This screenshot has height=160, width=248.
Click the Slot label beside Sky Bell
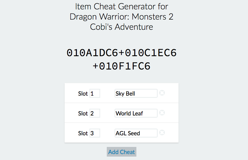click(83, 94)
